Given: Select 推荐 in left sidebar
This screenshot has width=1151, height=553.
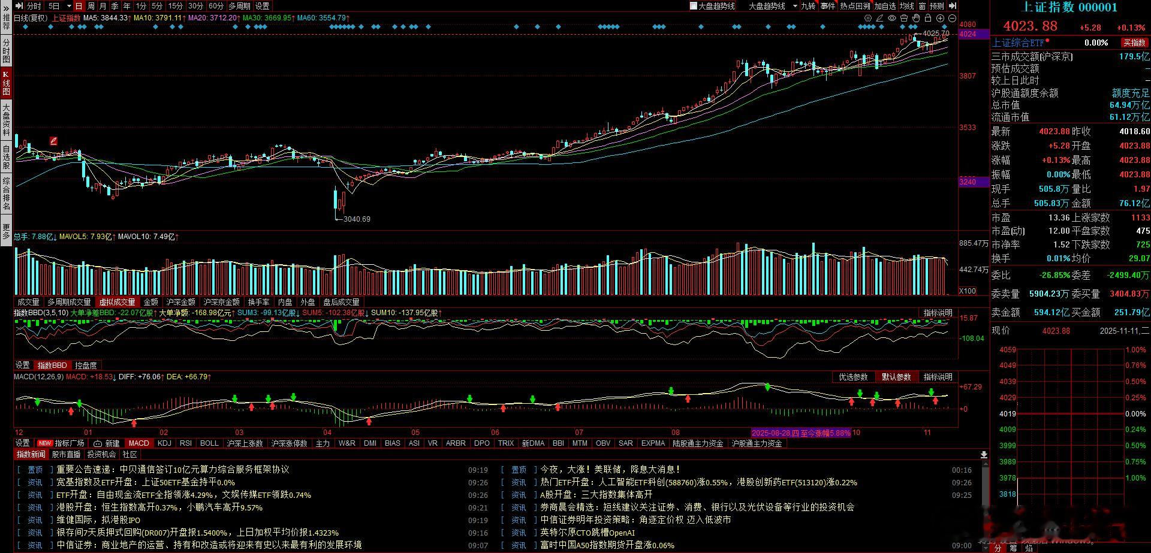Looking at the screenshot, I should pos(6,22).
